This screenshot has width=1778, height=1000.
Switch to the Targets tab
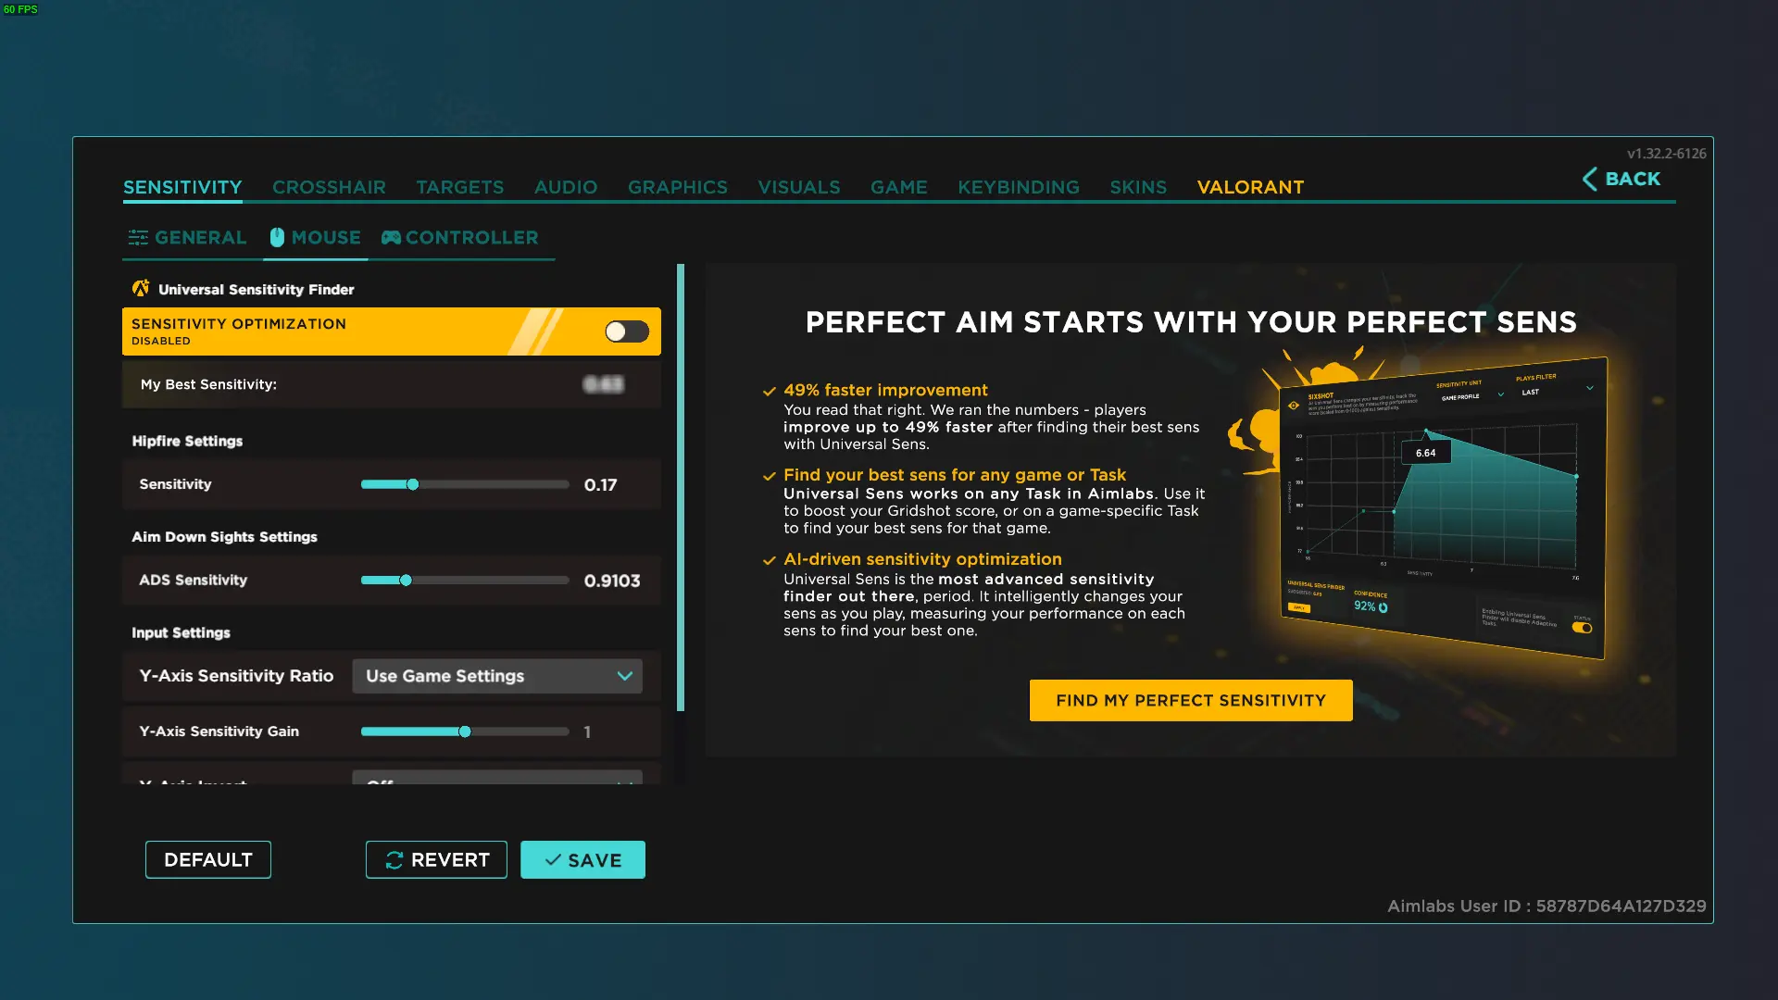(460, 187)
